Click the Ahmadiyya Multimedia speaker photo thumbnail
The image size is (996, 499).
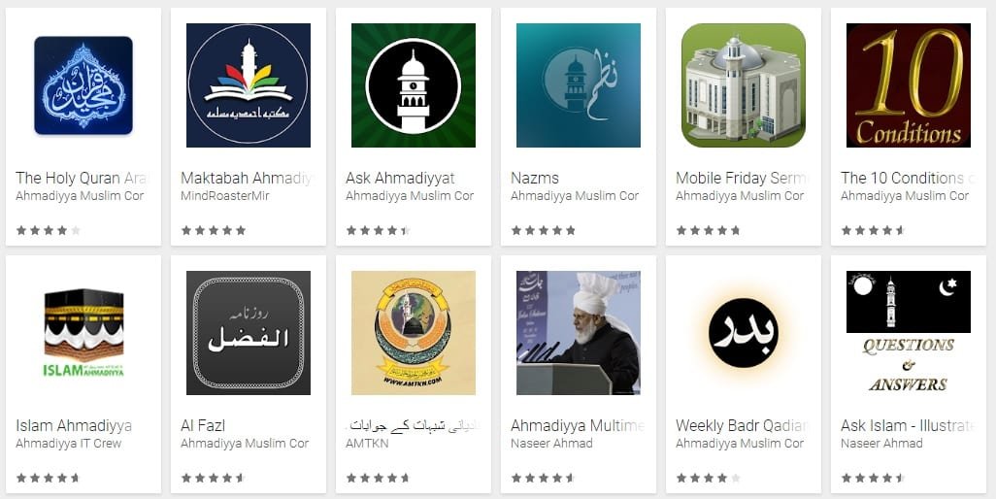coord(579,333)
